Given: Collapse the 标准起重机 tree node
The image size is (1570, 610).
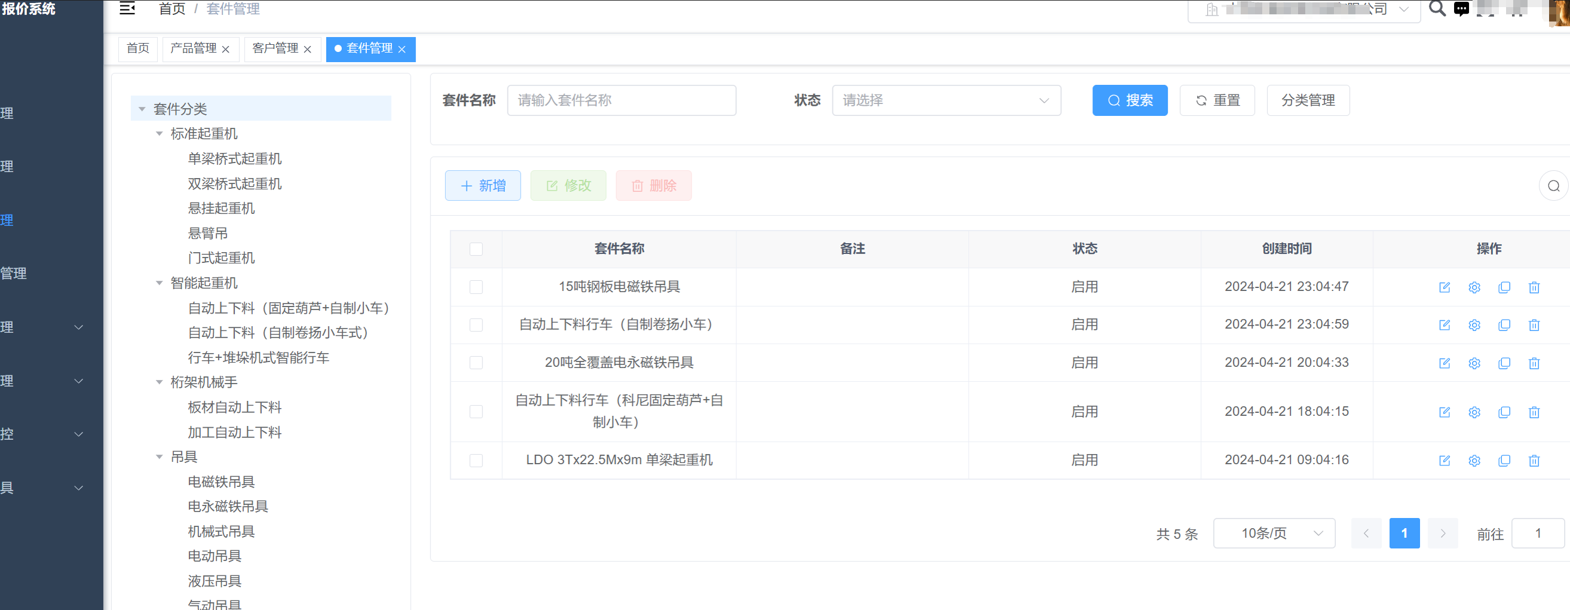Looking at the screenshot, I should [x=159, y=134].
